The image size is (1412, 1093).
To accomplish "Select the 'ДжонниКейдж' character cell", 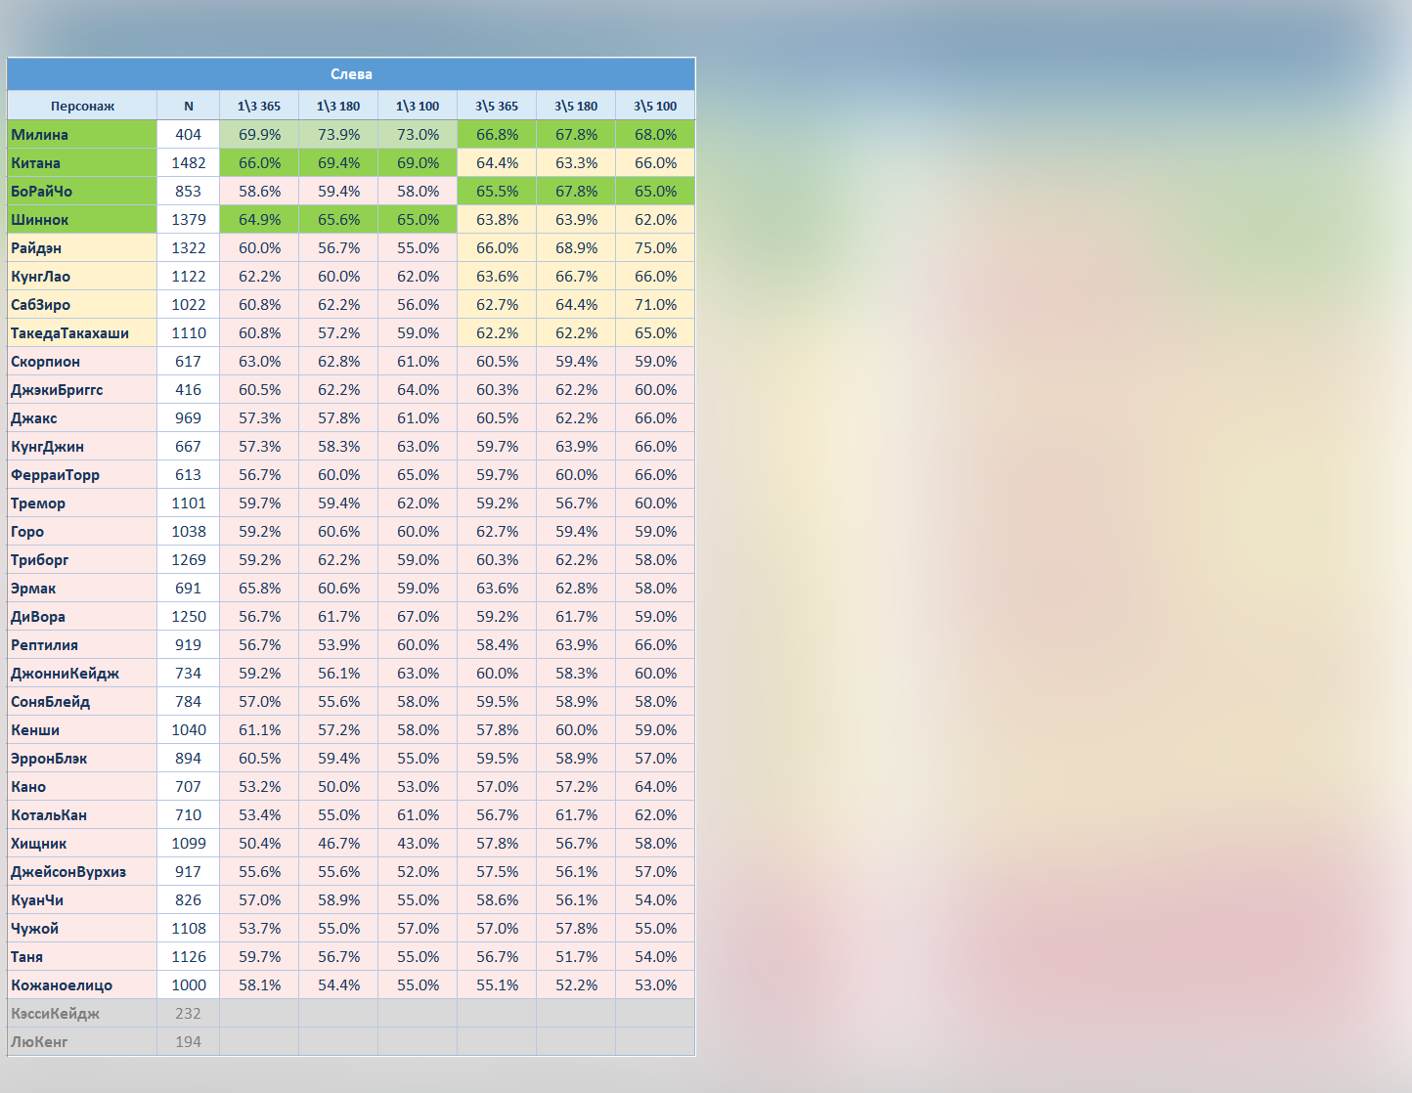I will click(x=82, y=674).
